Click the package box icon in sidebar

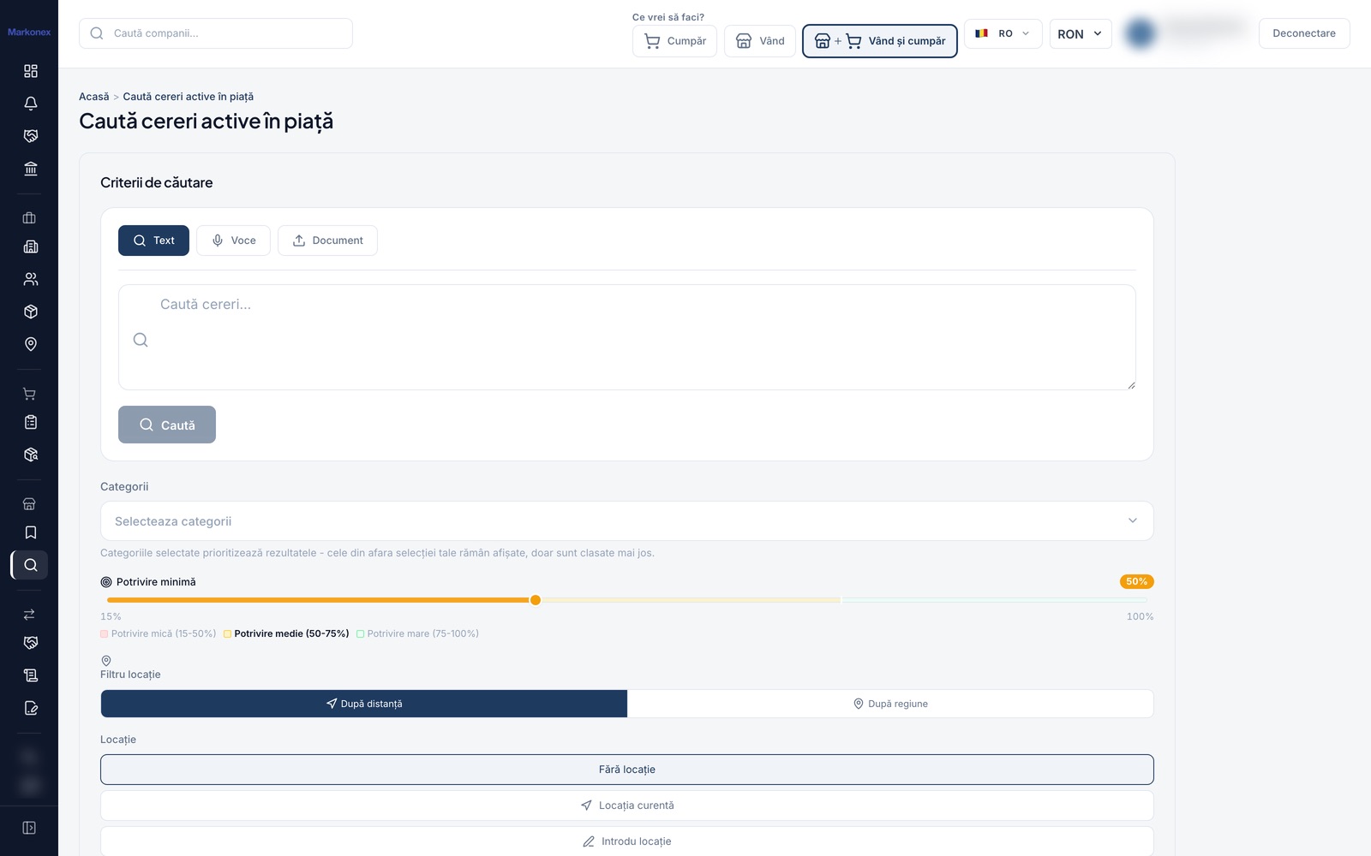(x=31, y=312)
